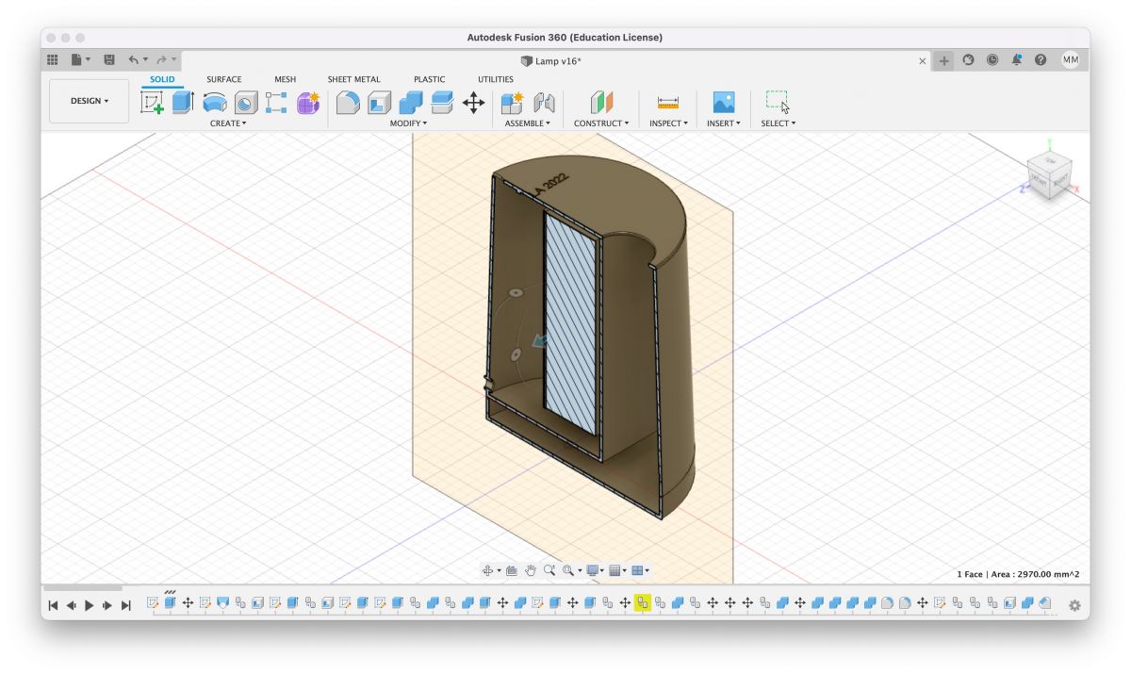The image size is (1131, 674).
Task: Select the Hole tool
Action: coord(246,103)
